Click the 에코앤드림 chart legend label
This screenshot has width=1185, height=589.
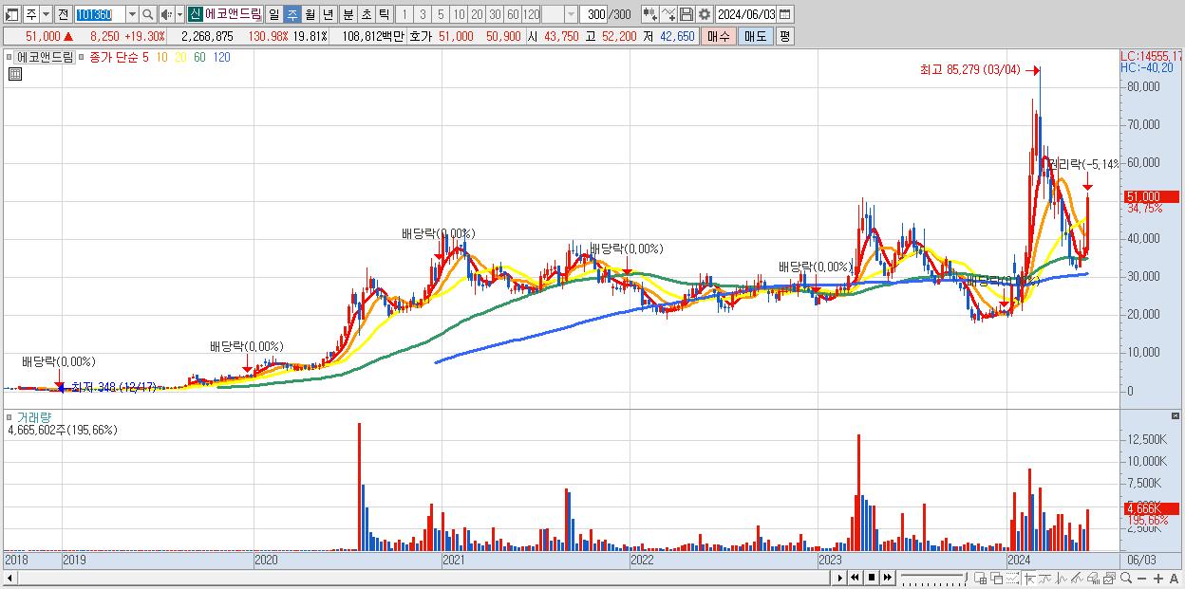[45, 57]
